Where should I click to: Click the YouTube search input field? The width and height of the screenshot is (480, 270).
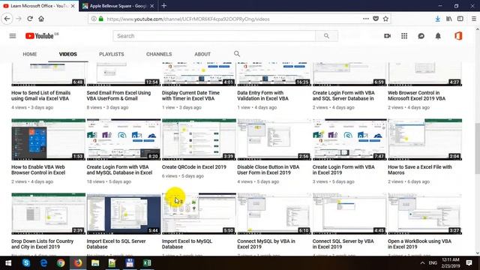[x=214, y=36]
